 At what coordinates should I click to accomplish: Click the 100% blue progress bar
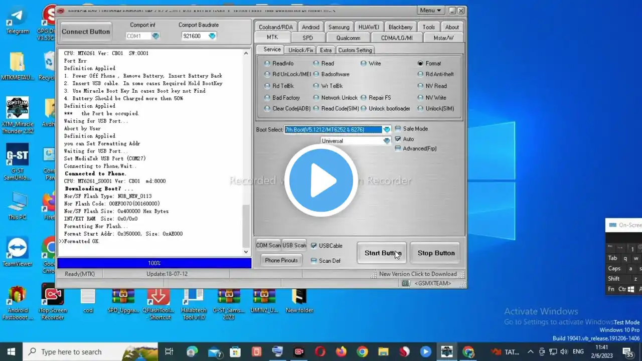coord(154,263)
